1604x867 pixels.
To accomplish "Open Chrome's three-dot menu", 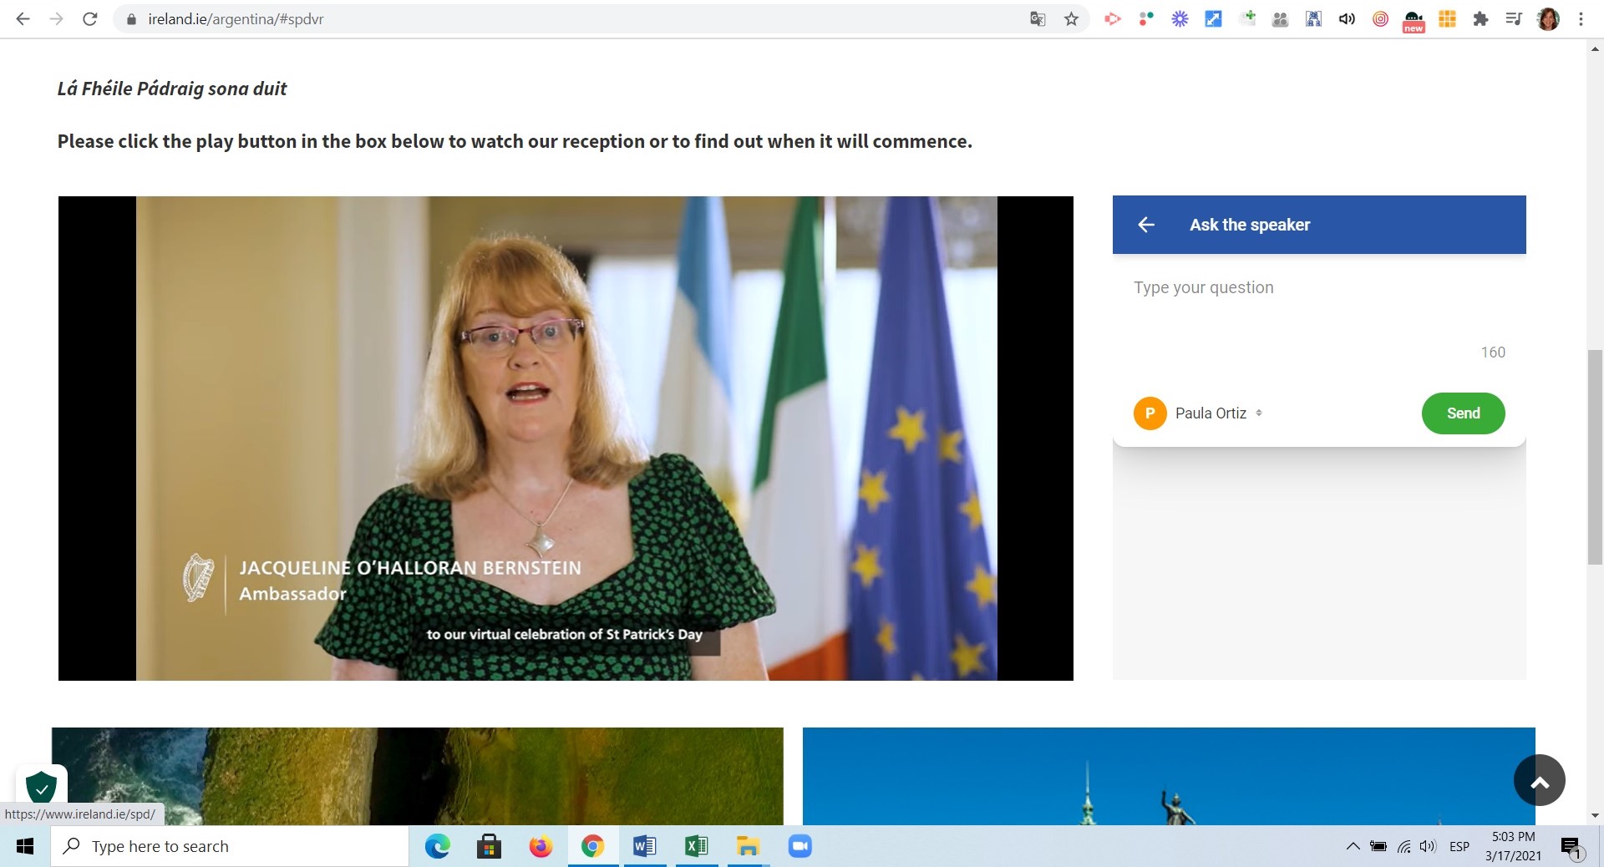I will [1581, 19].
